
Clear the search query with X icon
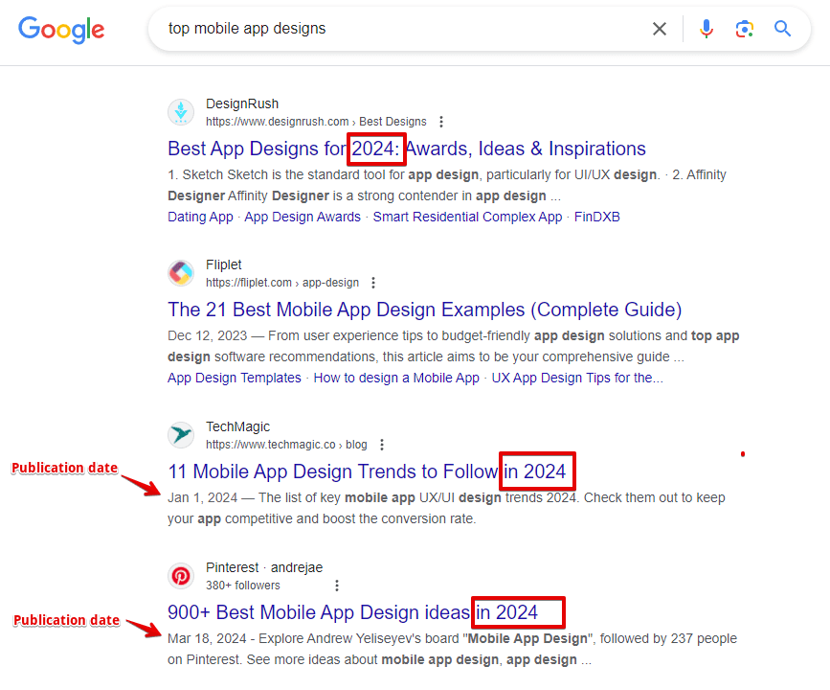(x=660, y=29)
